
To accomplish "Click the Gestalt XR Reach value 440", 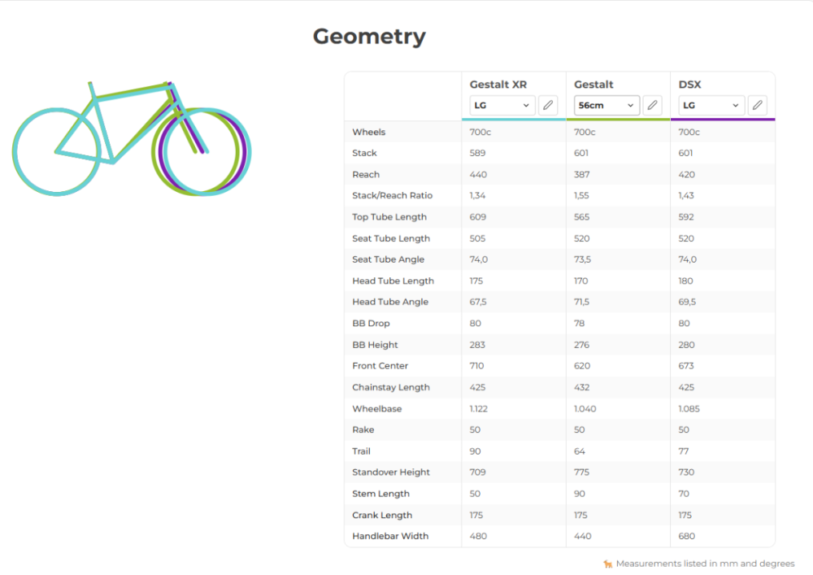I will (478, 175).
